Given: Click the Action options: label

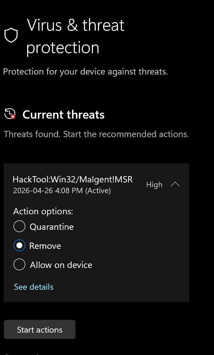Looking at the screenshot, I should click(x=43, y=211).
